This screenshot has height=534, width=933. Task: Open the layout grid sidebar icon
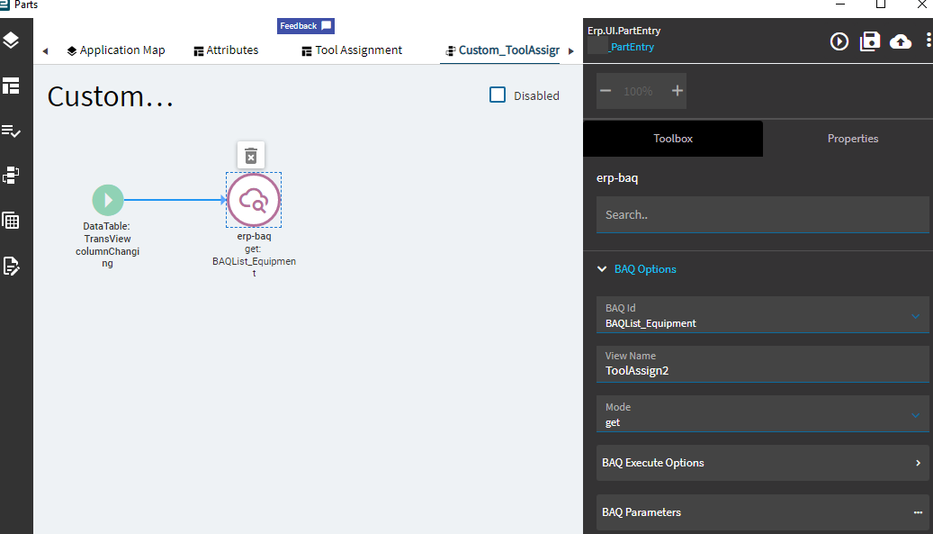point(12,86)
